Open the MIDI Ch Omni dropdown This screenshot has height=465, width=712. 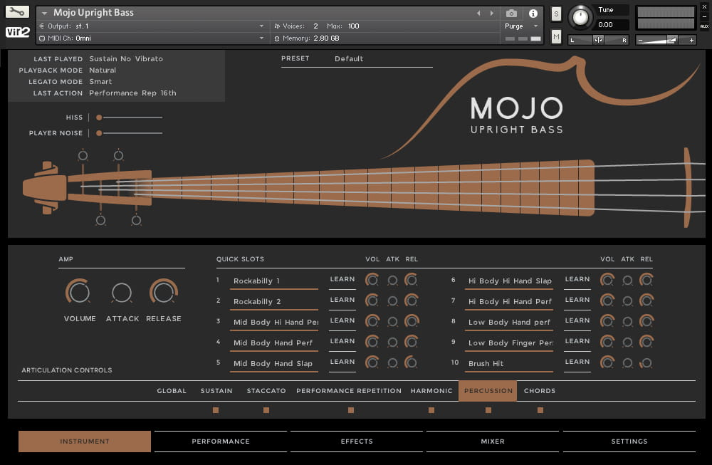(261, 38)
